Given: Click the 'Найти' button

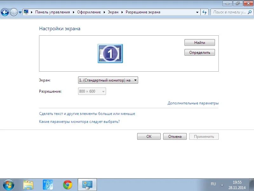Looking at the screenshot, I should point(200,43).
